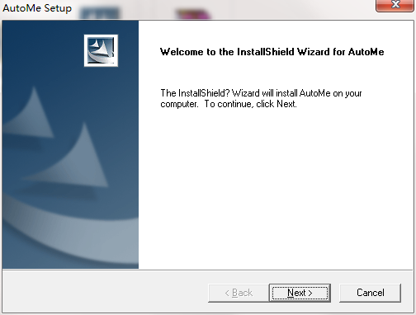
Task: Continue setup with Next button
Action: pos(300,293)
